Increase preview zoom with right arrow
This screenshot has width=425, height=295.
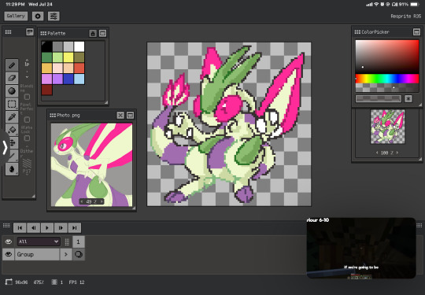[397, 153]
